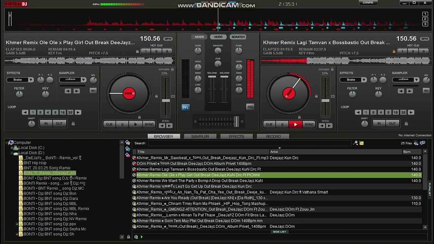Click right sampler next arrow
Image resolution: width=434 pixels, height=244 pixels.
coord(410,91)
